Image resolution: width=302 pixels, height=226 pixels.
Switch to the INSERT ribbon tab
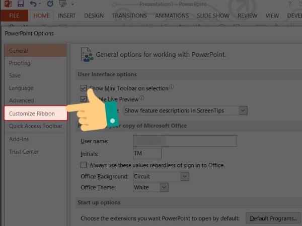click(67, 16)
